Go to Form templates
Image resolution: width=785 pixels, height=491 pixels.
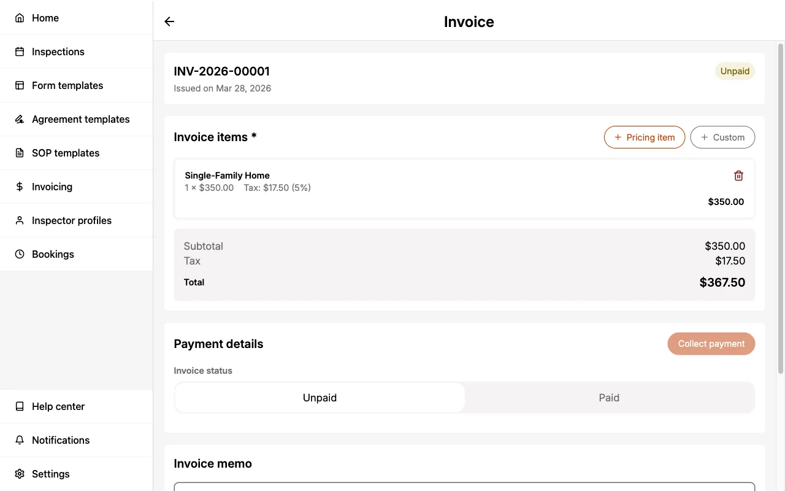click(x=76, y=85)
